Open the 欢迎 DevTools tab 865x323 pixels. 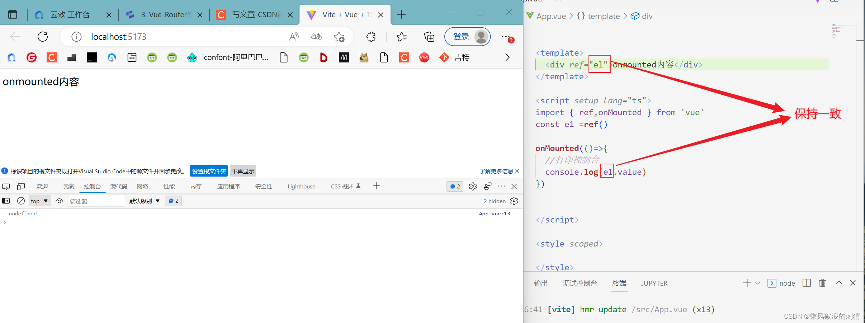coord(42,187)
